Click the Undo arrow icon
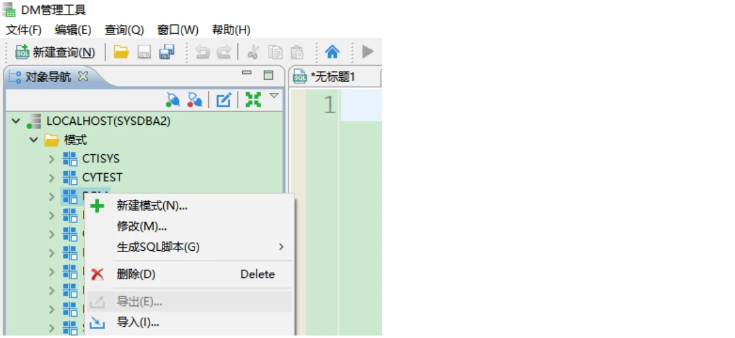This screenshot has width=735, height=338. pos(203,52)
